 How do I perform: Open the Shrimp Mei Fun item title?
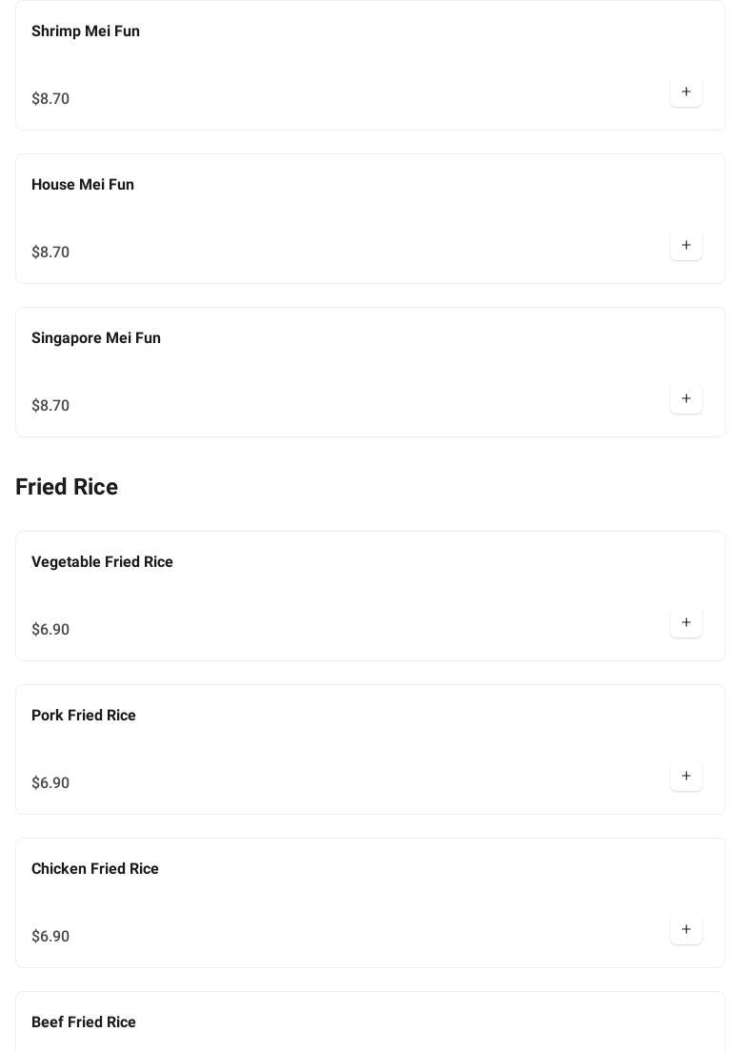pyautogui.click(x=86, y=31)
